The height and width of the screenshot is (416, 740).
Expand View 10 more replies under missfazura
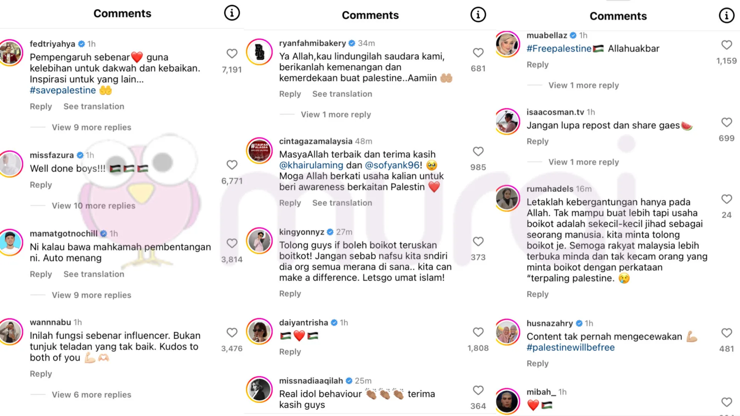click(94, 206)
